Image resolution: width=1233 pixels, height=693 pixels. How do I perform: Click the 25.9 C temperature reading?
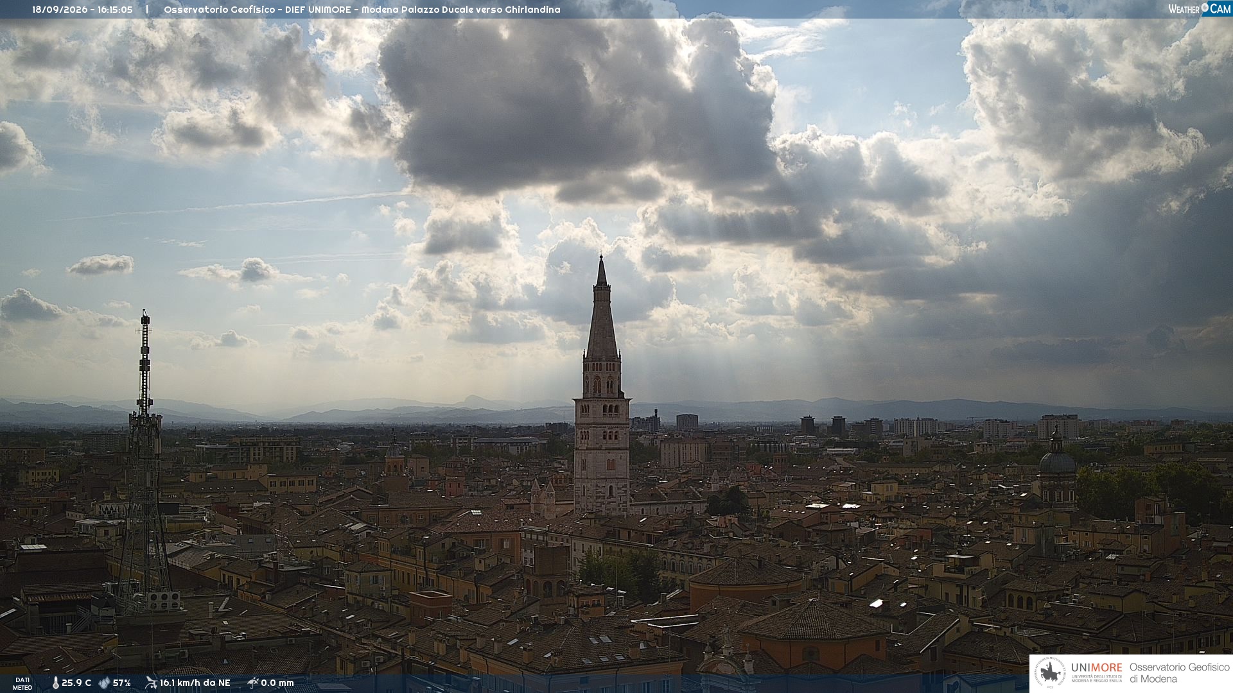point(76,683)
